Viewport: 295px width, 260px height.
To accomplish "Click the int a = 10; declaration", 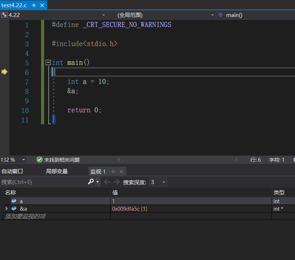I will [88, 82].
